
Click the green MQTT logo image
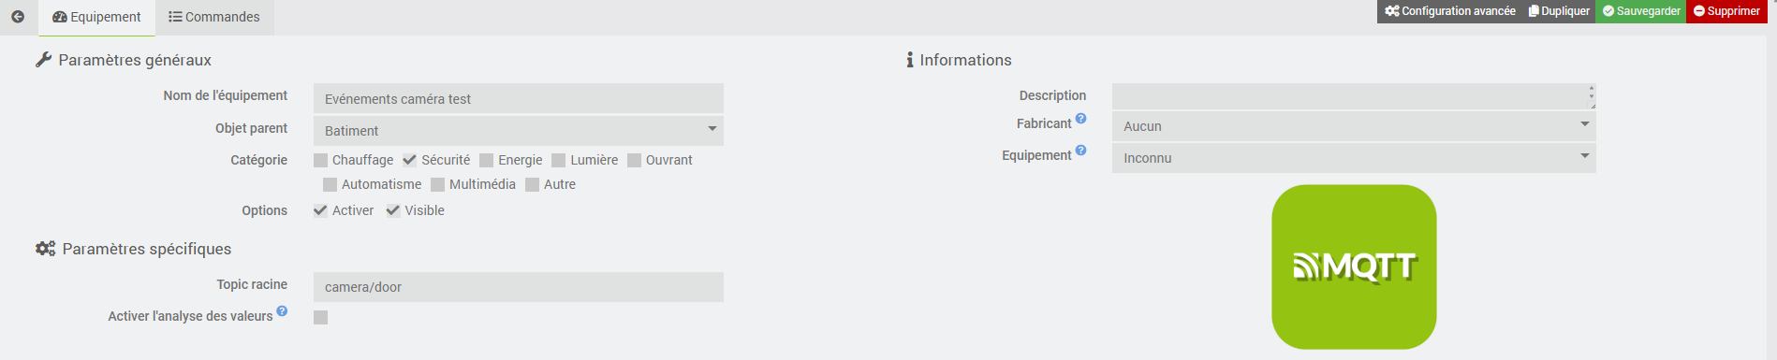(x=1354, y=266)
